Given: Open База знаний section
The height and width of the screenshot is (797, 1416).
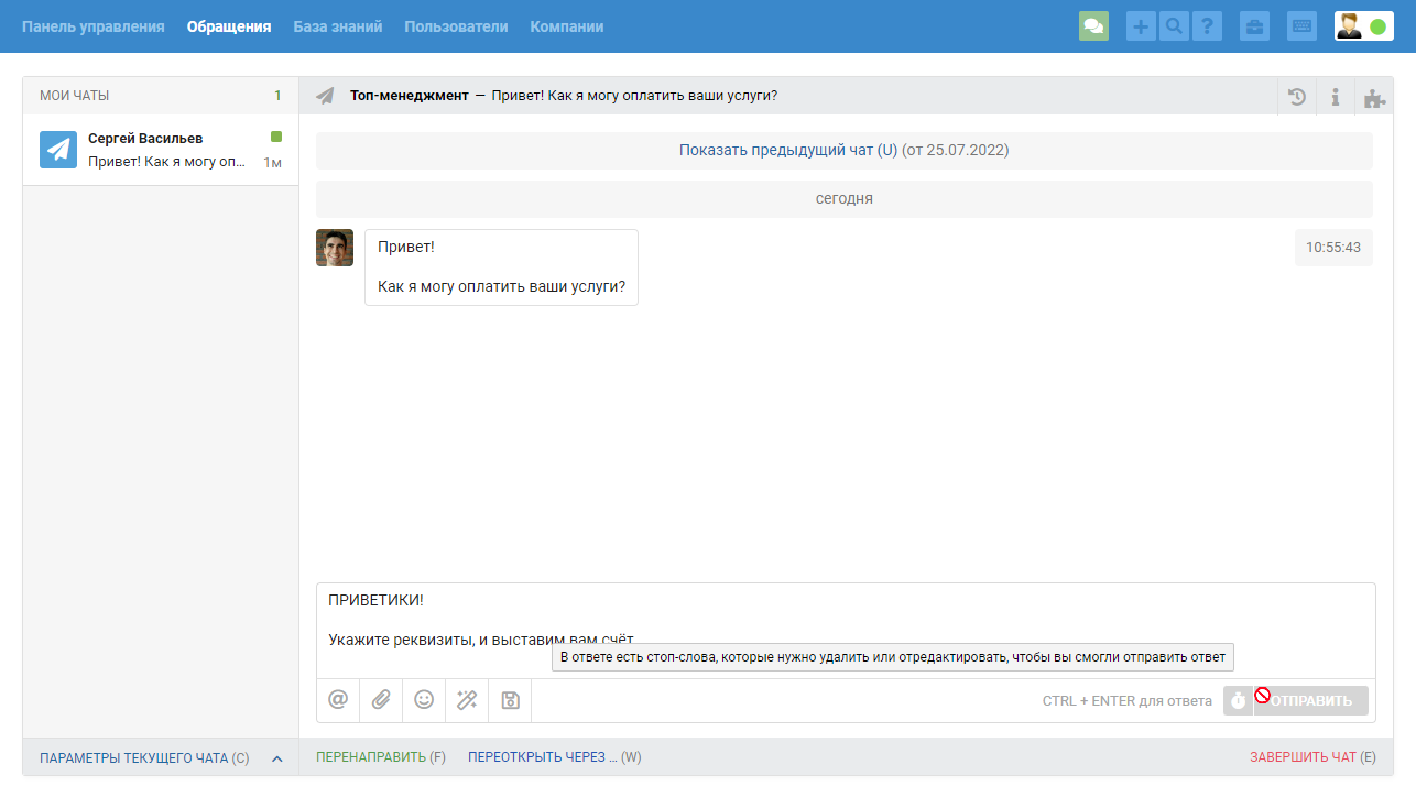Looking at the screenshot, I should (x=337, y=26).
